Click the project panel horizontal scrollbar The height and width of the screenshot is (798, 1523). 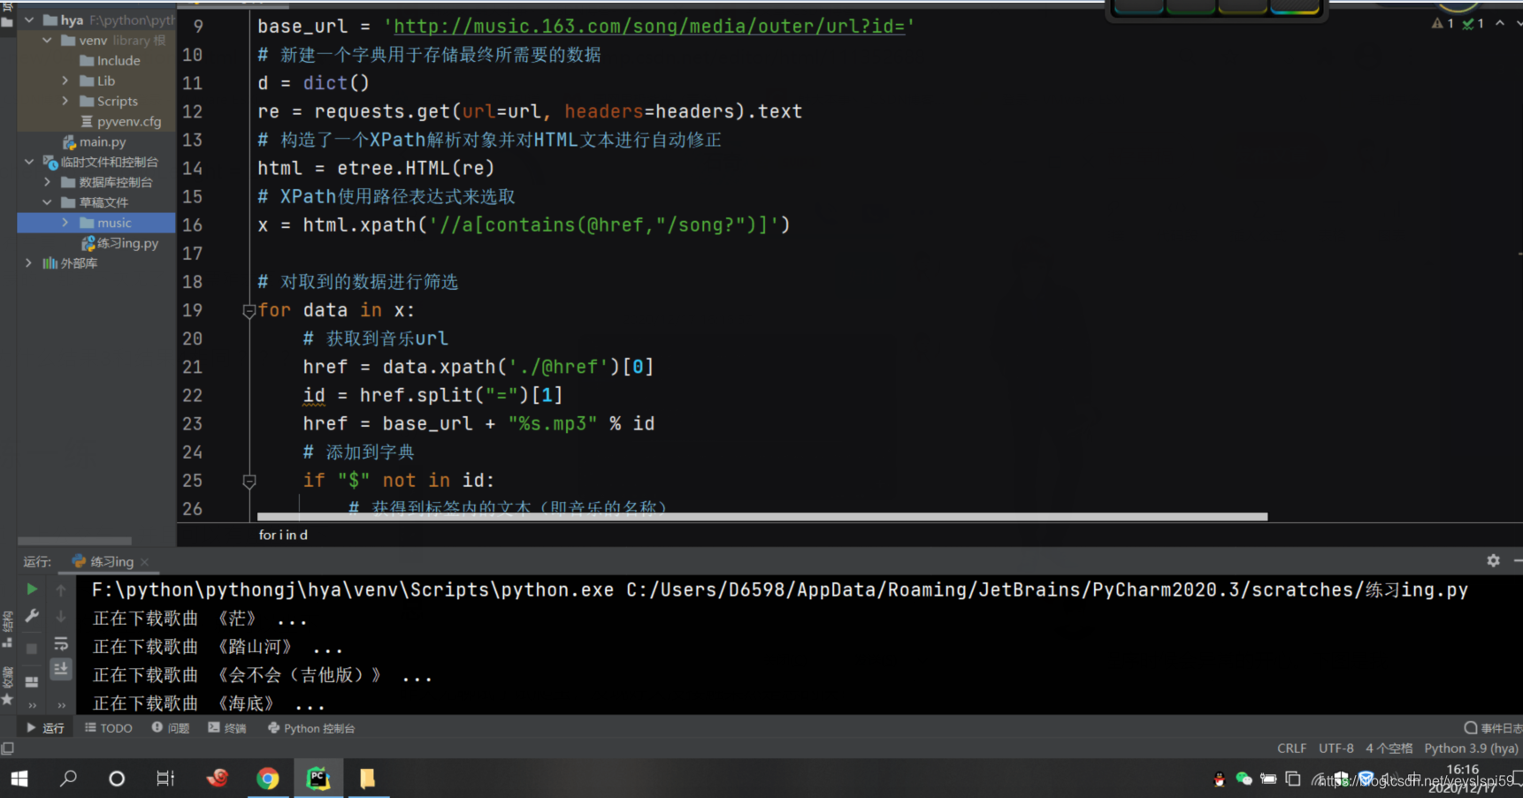click(74, 541)
